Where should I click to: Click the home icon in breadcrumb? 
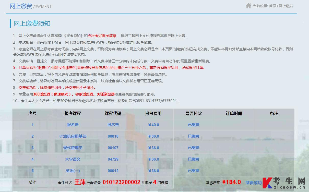click(x=248, y=6)
